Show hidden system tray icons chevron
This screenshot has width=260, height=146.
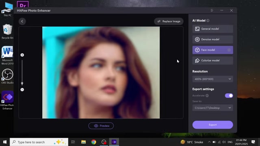[209, 142]
